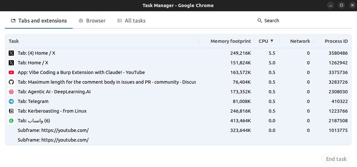Click the Notion icon in the Kerberoasting row
This screenshot has height=167, width=357.
[x=11, y=111]
